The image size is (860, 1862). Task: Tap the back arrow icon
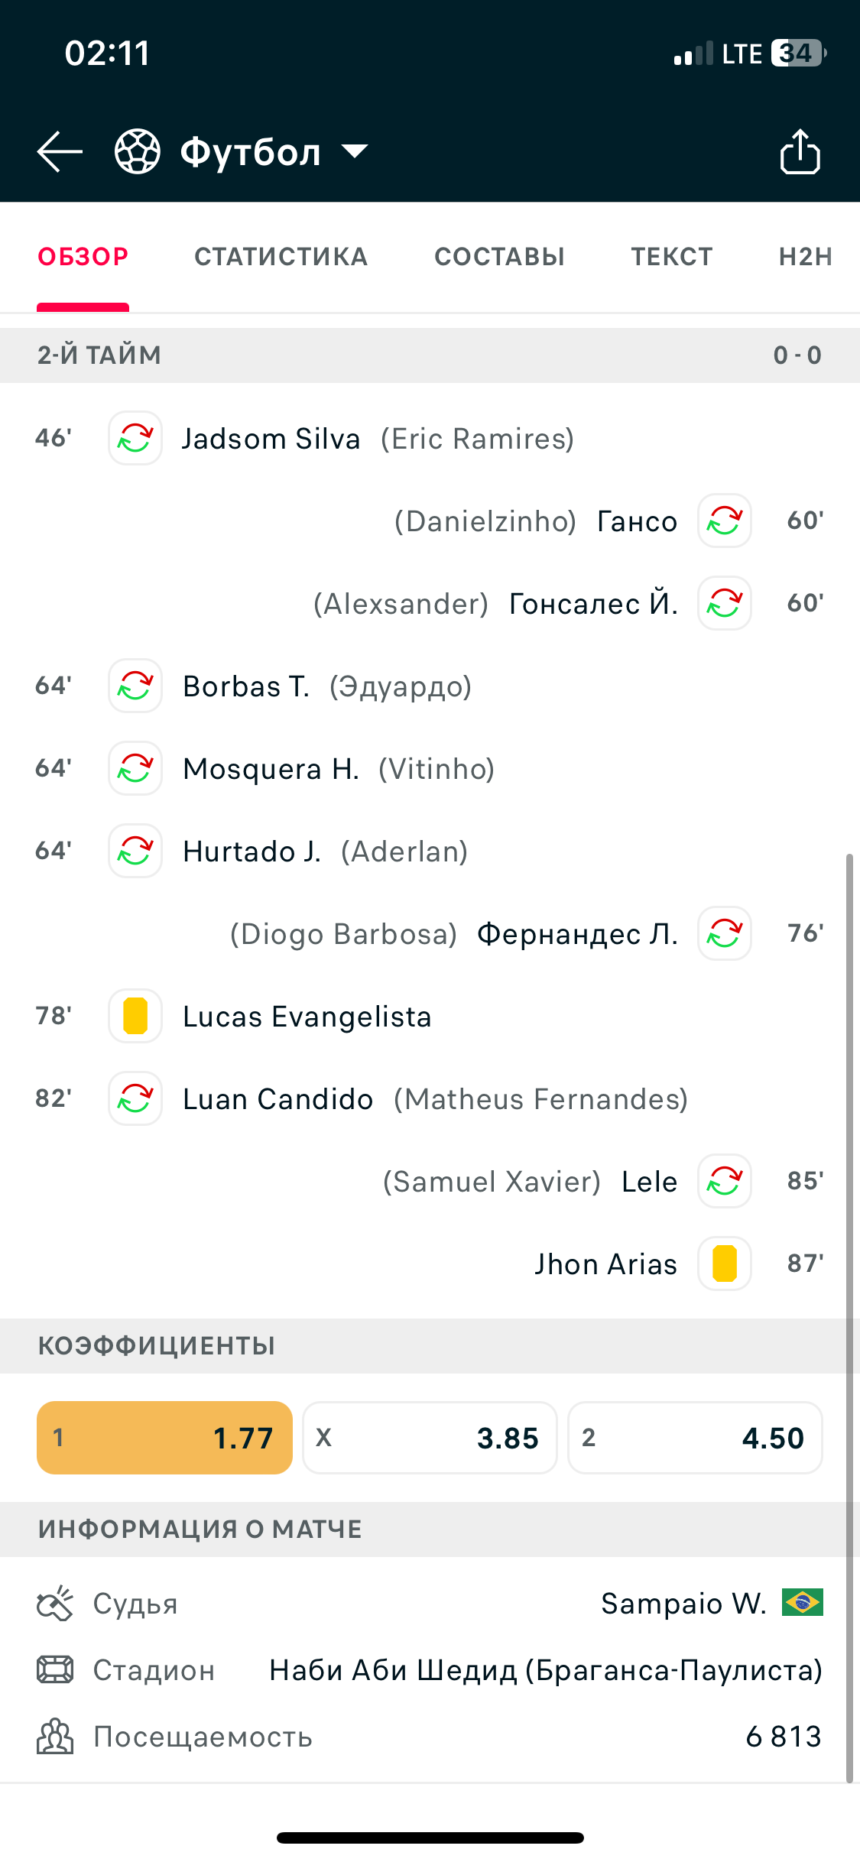tap(60, 151)
